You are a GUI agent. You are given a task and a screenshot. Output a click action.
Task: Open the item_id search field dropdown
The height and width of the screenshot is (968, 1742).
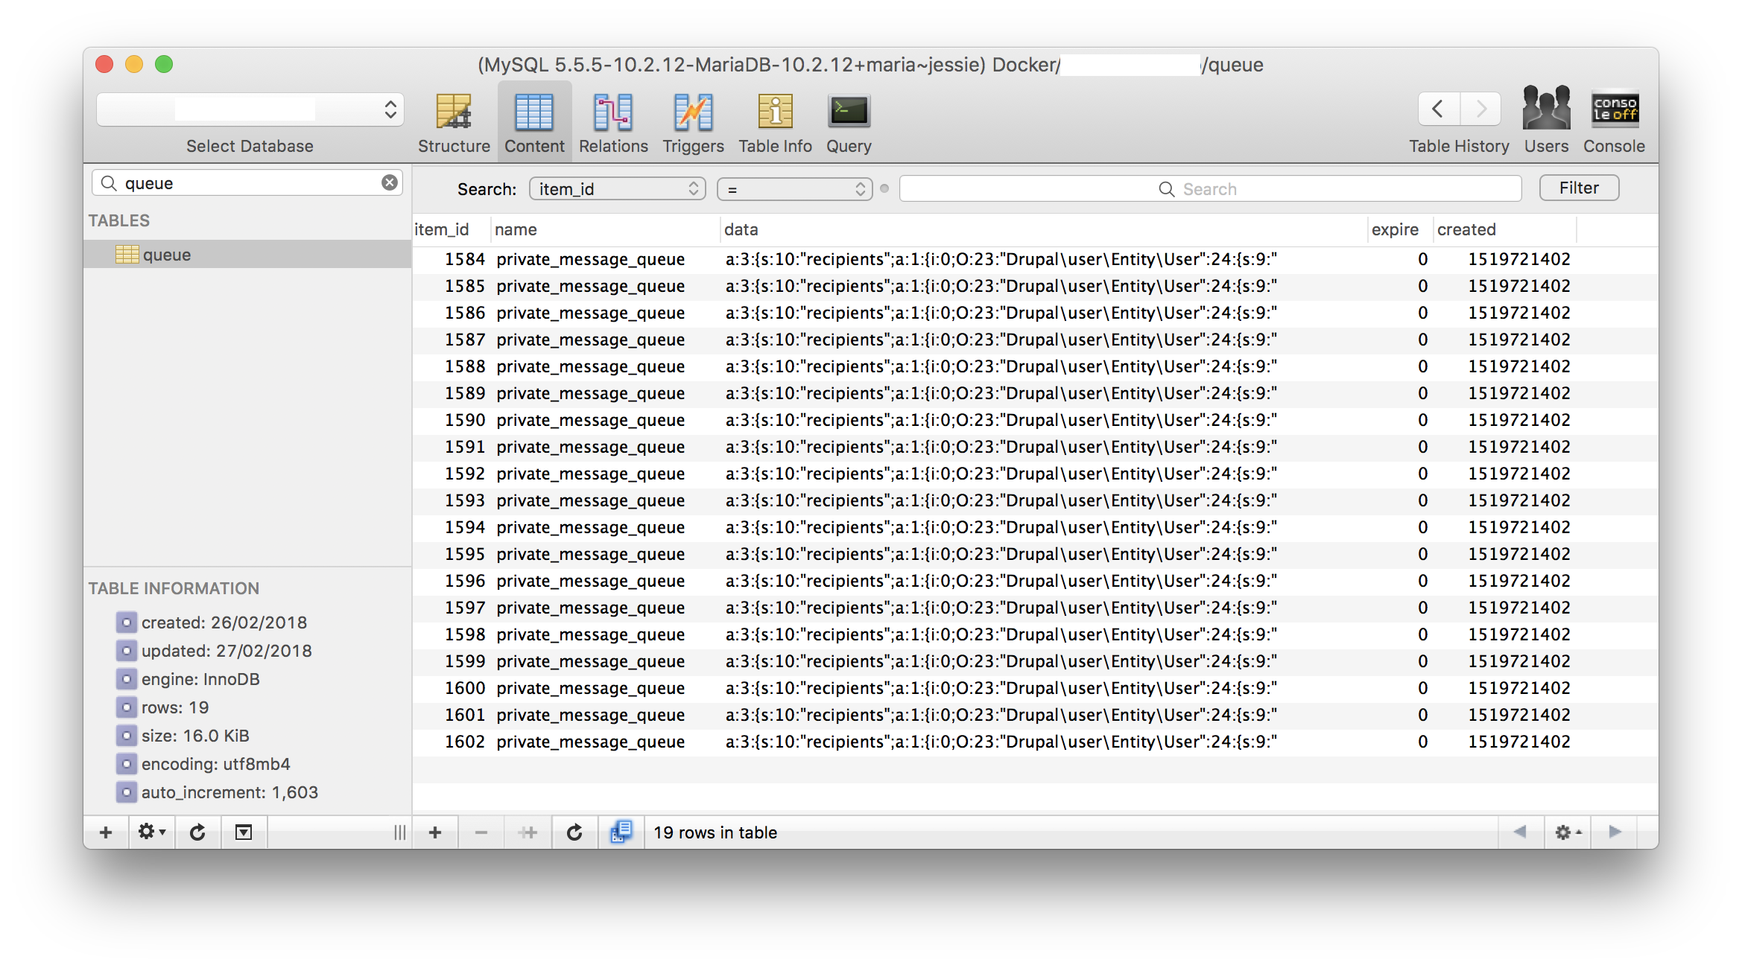[x=617, y=189]
